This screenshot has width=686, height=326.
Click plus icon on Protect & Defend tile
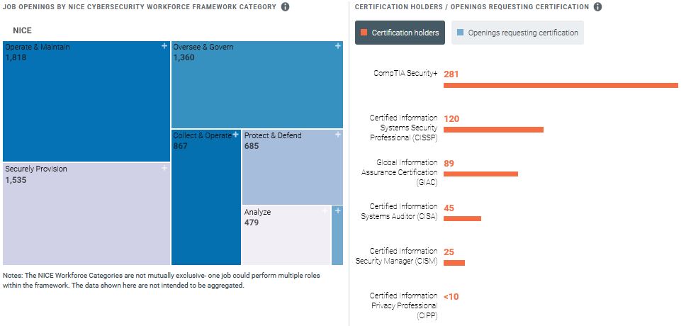tap(338, 134)
